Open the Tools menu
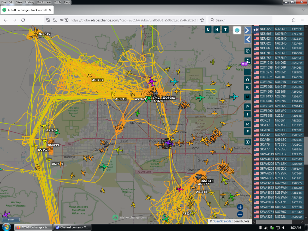Screen dimensions: 308x231 [x=57, y=2]
